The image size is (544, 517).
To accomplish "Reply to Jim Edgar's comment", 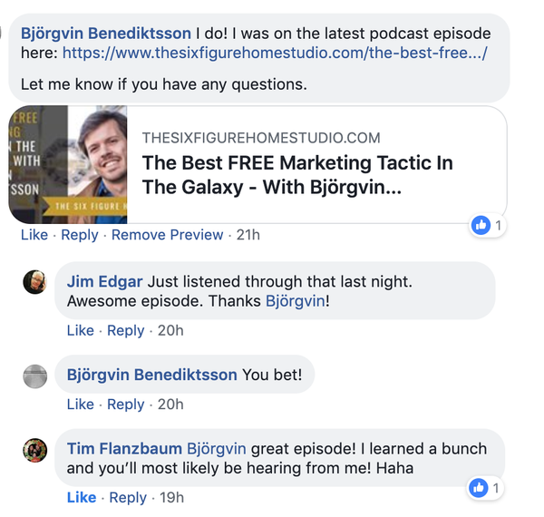I will click(x=126, y=331).
